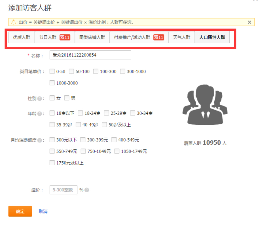Switch to the 同类店铺人群 tab
The width and height of the screenshot is (263, 227).
coord(92,37)
